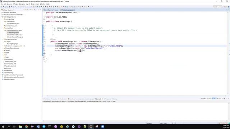Select extentconfig.json file

[x=10, y=62]
